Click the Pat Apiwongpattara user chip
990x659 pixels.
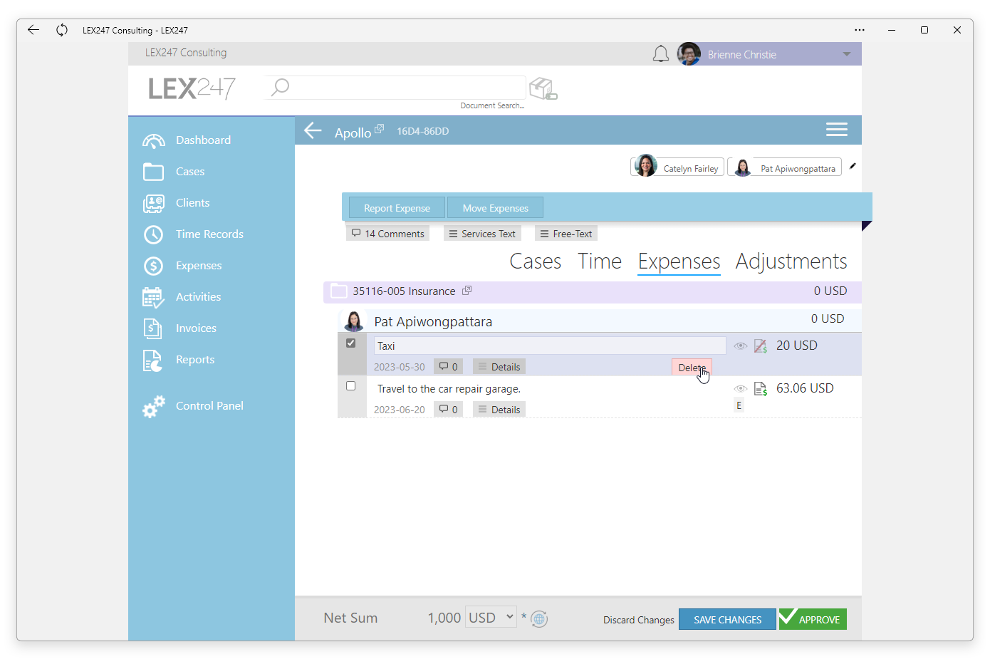click(784, 167)
